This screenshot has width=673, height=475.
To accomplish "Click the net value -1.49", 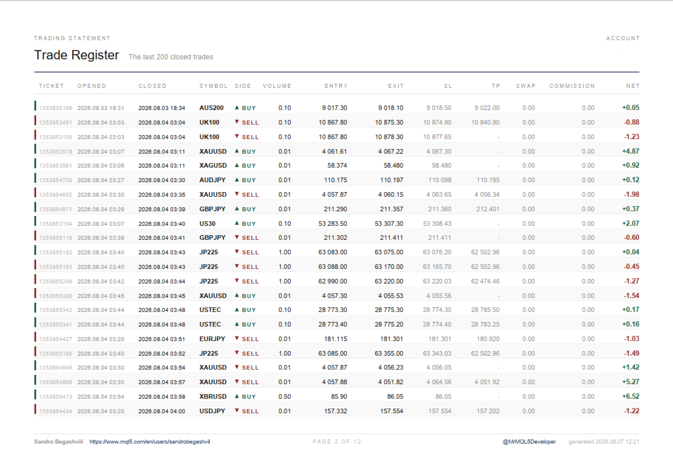I will 632,353.
